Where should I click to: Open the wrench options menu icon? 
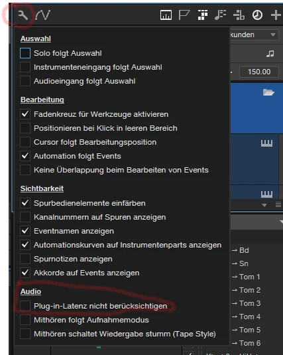click(23, 15)
